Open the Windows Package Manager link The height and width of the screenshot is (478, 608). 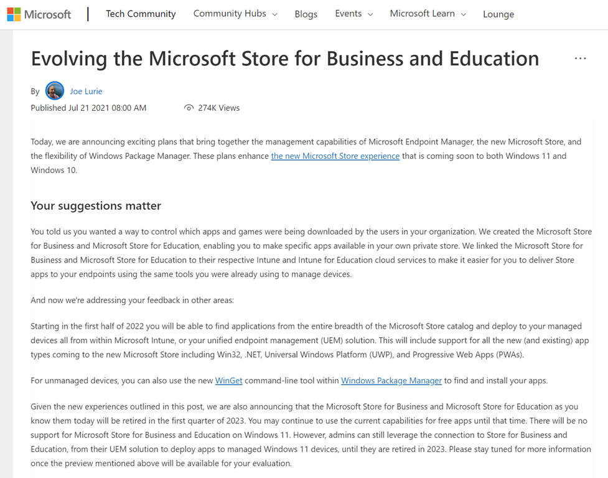pyautogui.click(x=391, y=380)
